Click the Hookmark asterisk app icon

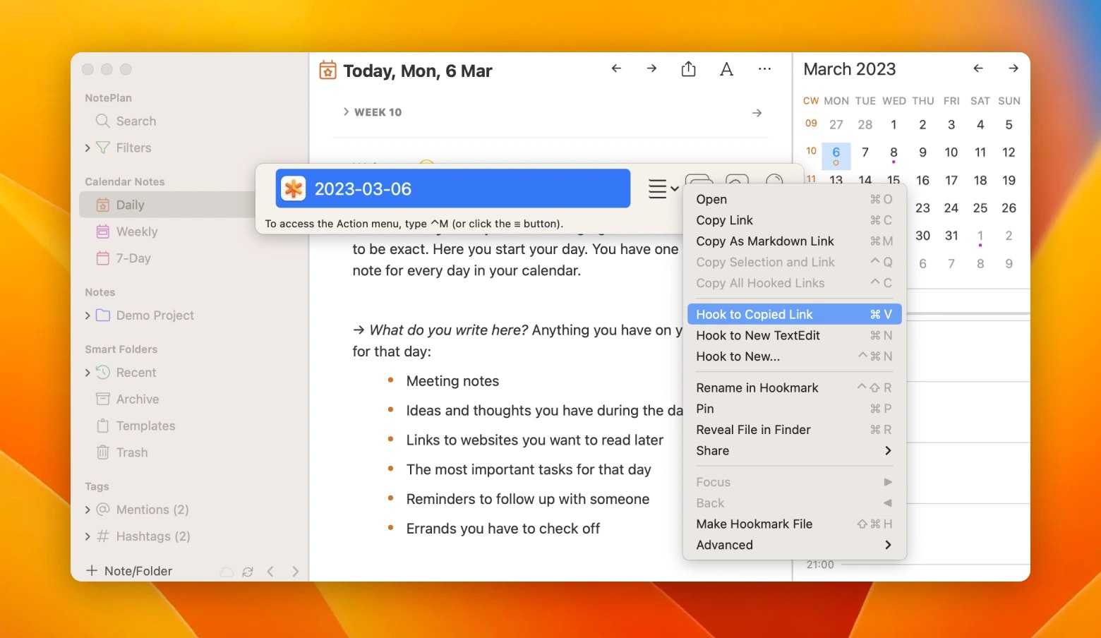coord(294,188)
